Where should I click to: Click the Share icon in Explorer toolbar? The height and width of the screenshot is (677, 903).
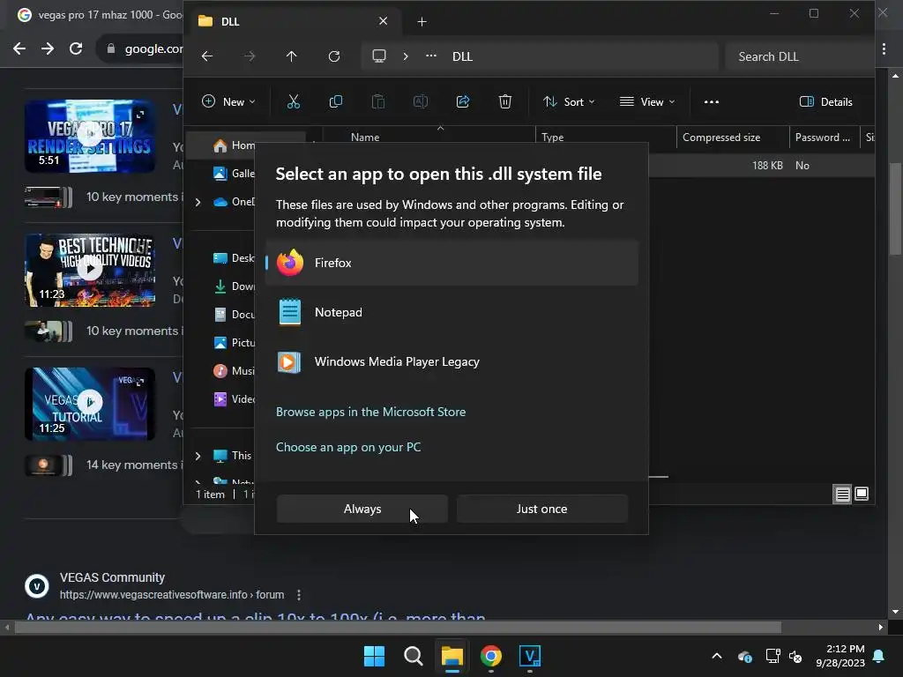463,102
